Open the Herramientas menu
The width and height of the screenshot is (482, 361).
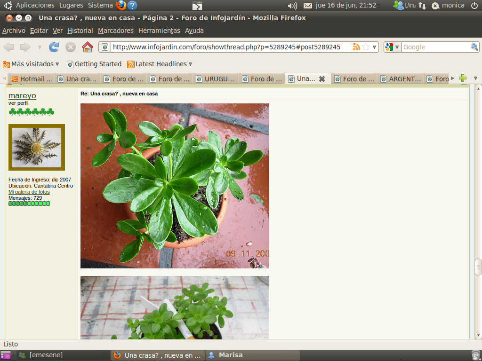point(159,31)
